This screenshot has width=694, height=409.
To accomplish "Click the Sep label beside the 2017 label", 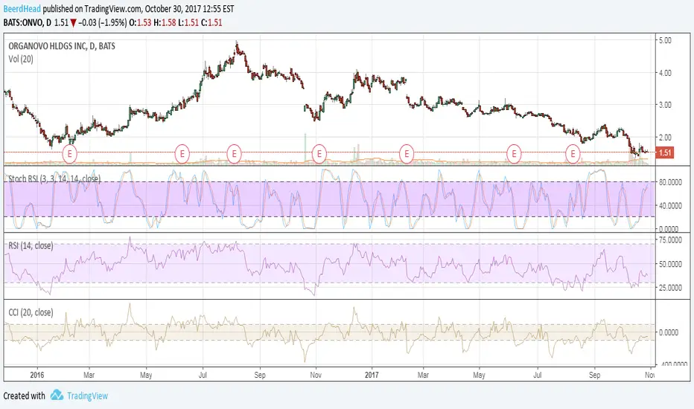I will [x=594, y=375].
